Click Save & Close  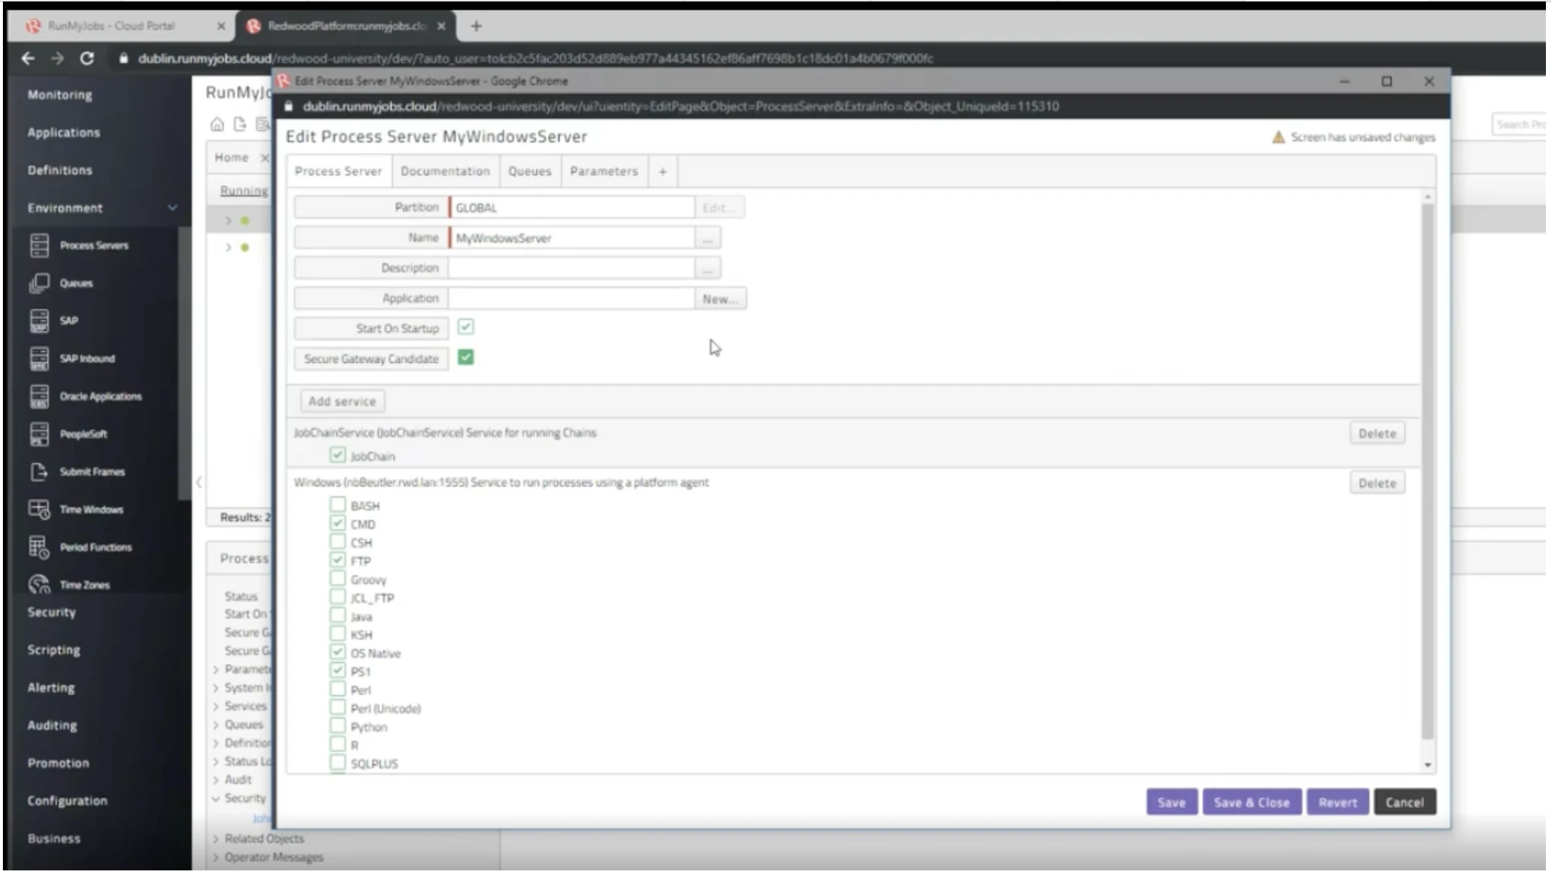click(x=1252, y=802)
